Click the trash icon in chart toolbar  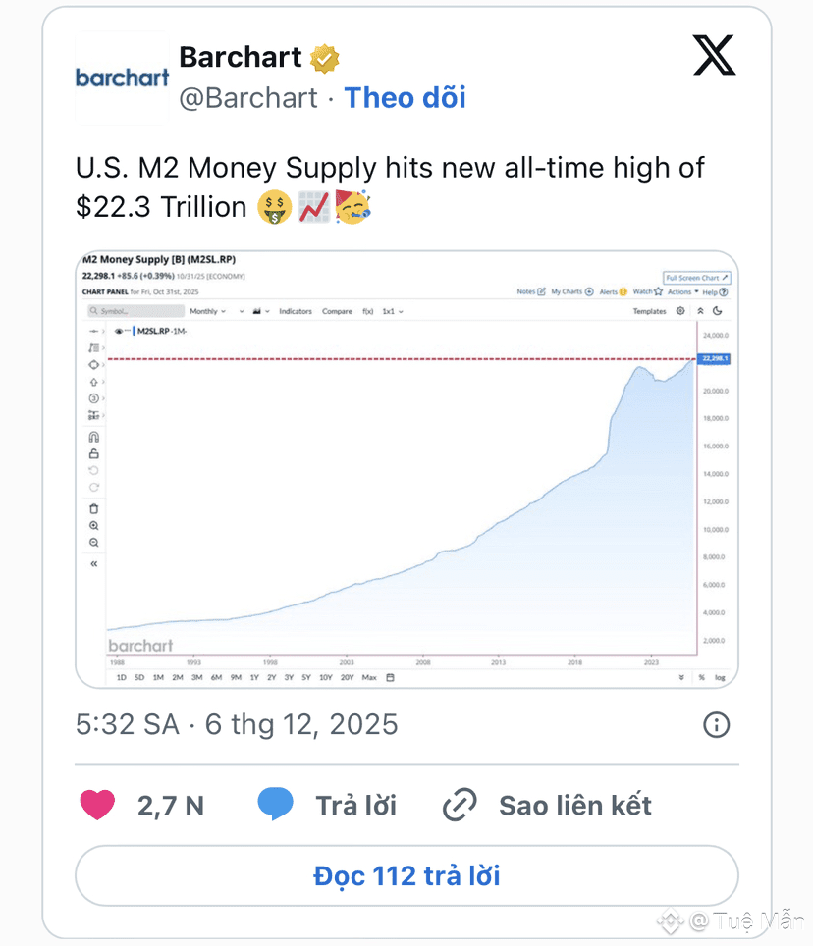(94, 508)
